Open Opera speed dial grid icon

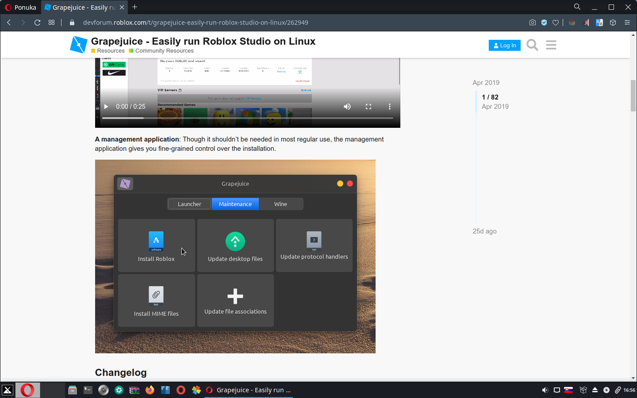[x=51, y=22]
